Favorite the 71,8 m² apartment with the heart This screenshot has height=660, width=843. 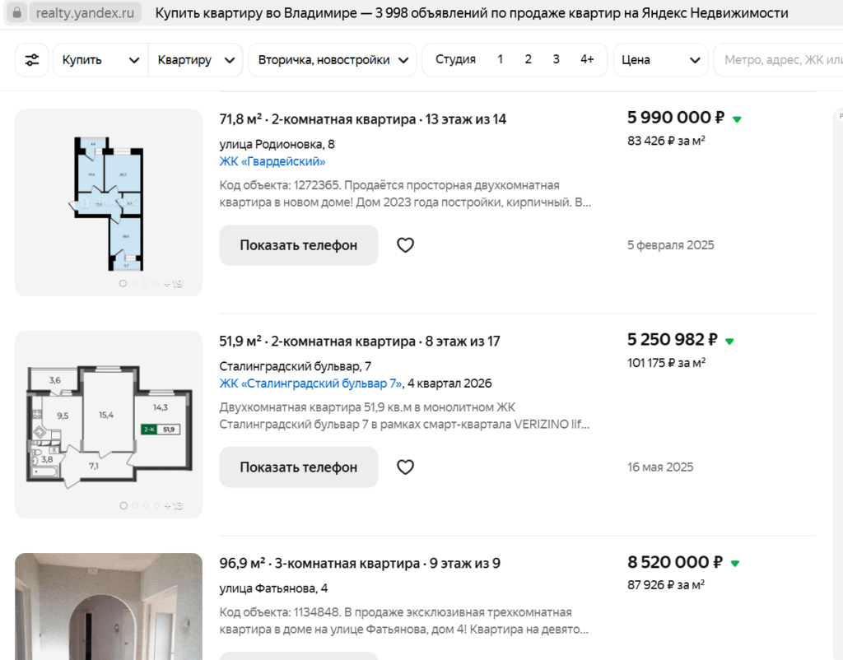[x=405, y=245]
